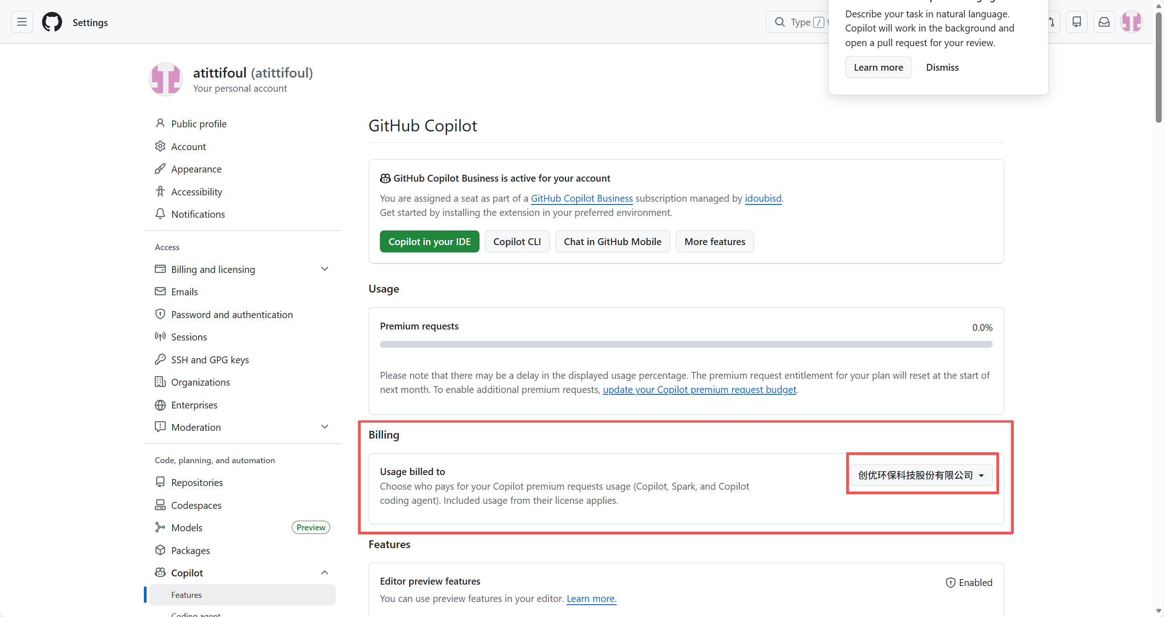Viewport: 1164px width, 617px height.
Task: Open the Usage billed to dropdown
Action: point(921,475)
